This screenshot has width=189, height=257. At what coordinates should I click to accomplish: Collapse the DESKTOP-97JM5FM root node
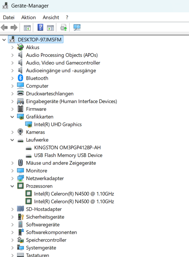4,40
